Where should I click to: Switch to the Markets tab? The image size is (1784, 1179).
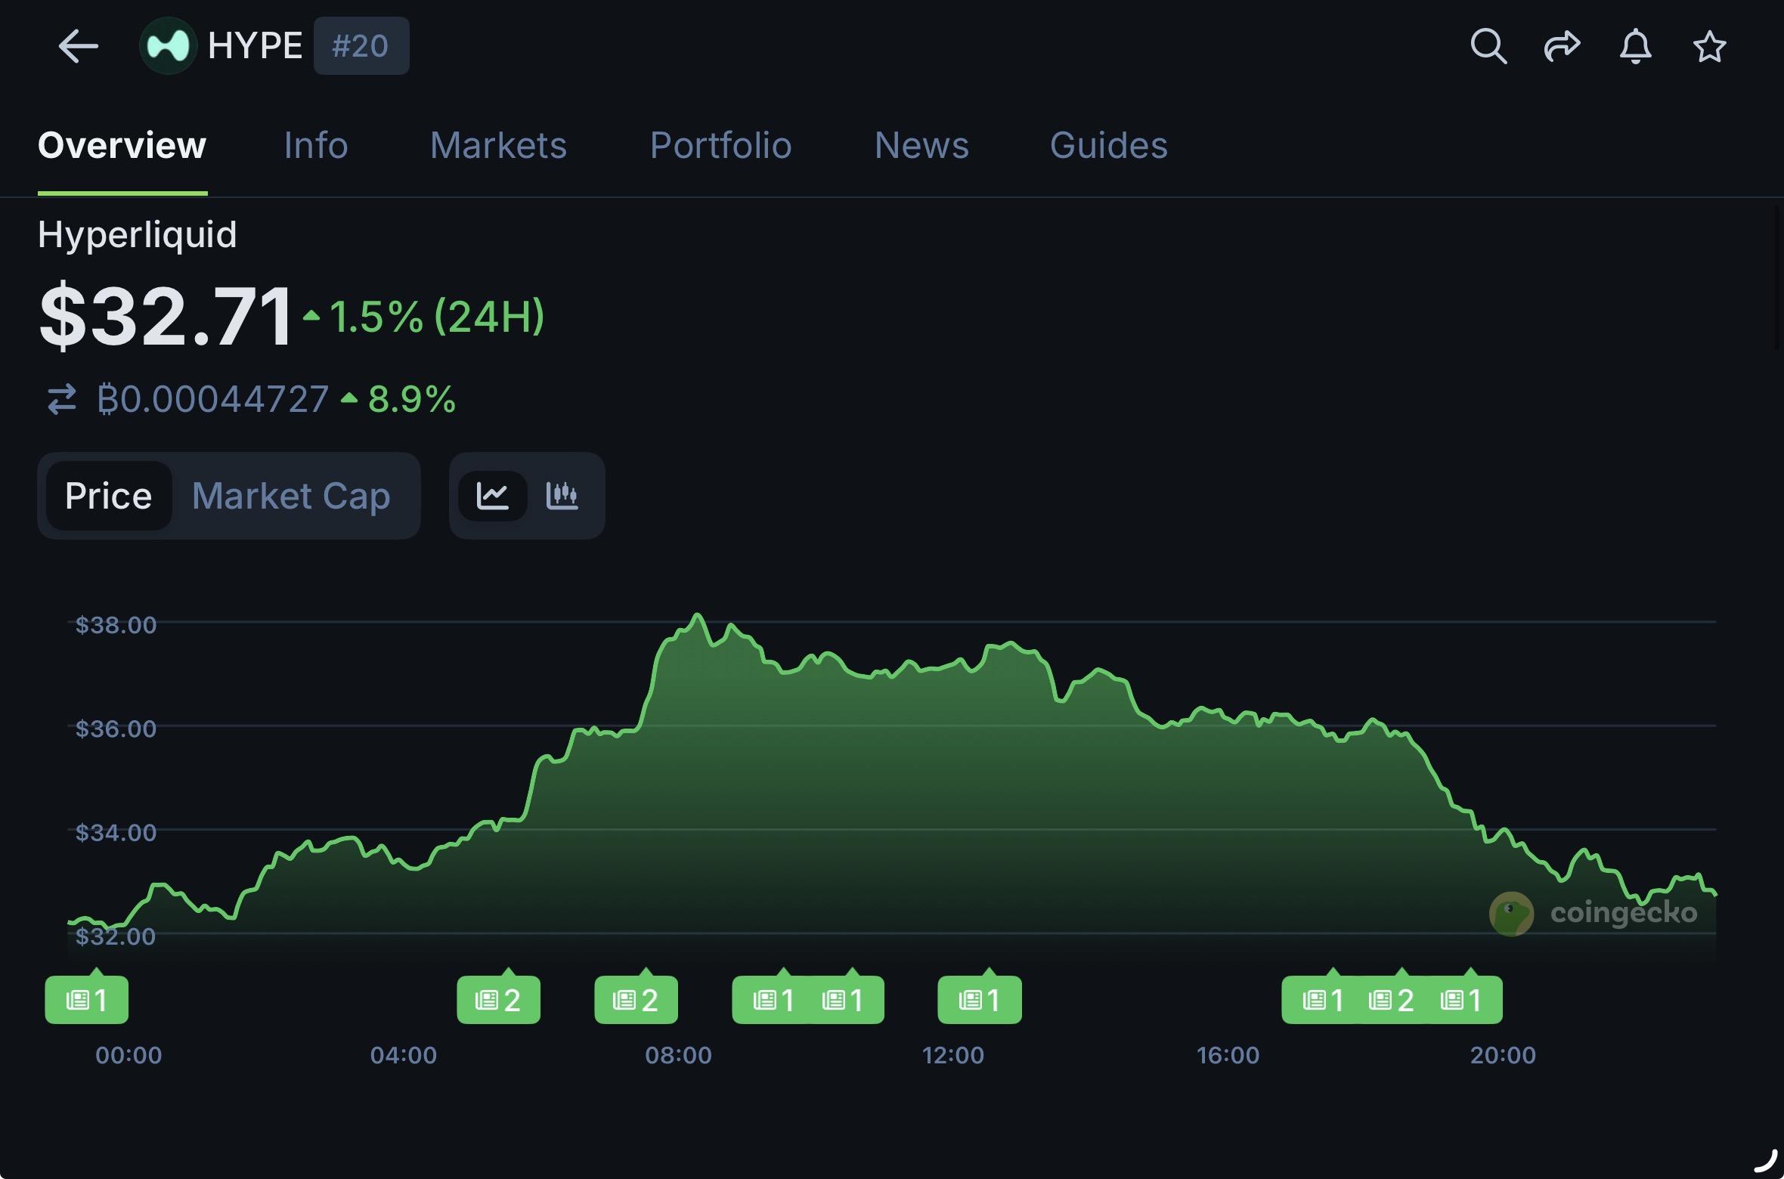click(x=499, y=145)
